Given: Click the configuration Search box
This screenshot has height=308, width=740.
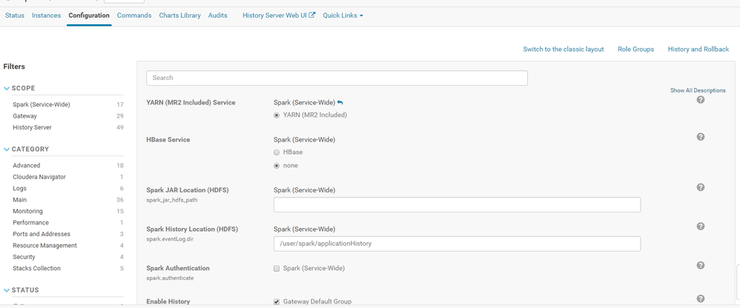Looking at the screenshot, I should [x=337, y=78].
